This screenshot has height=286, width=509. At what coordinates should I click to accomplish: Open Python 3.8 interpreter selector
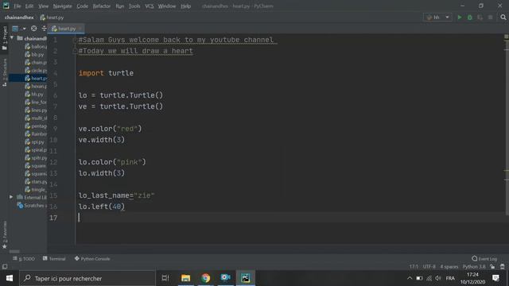click(474, 267)
